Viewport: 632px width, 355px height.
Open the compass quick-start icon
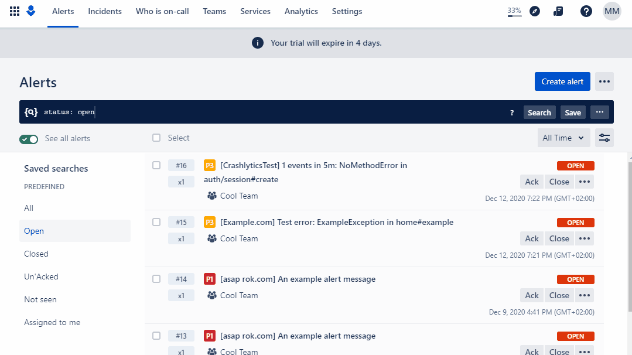pos(534,11)
